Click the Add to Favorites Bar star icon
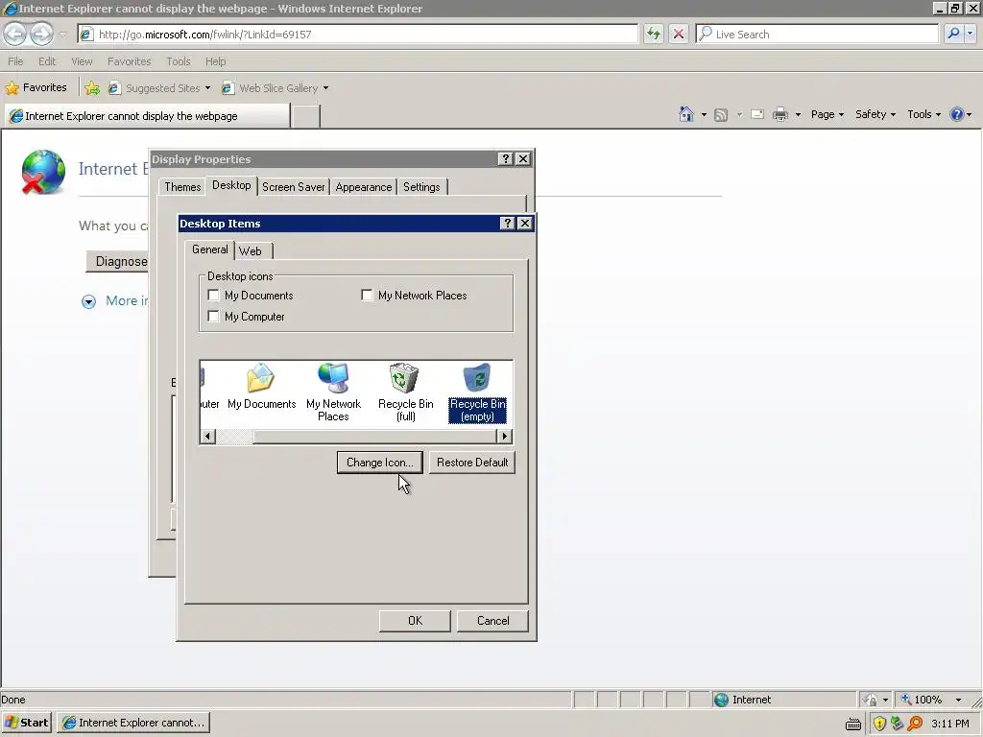Image resolution: width=983 pixels, height=737 pixels. click(92, 88)
